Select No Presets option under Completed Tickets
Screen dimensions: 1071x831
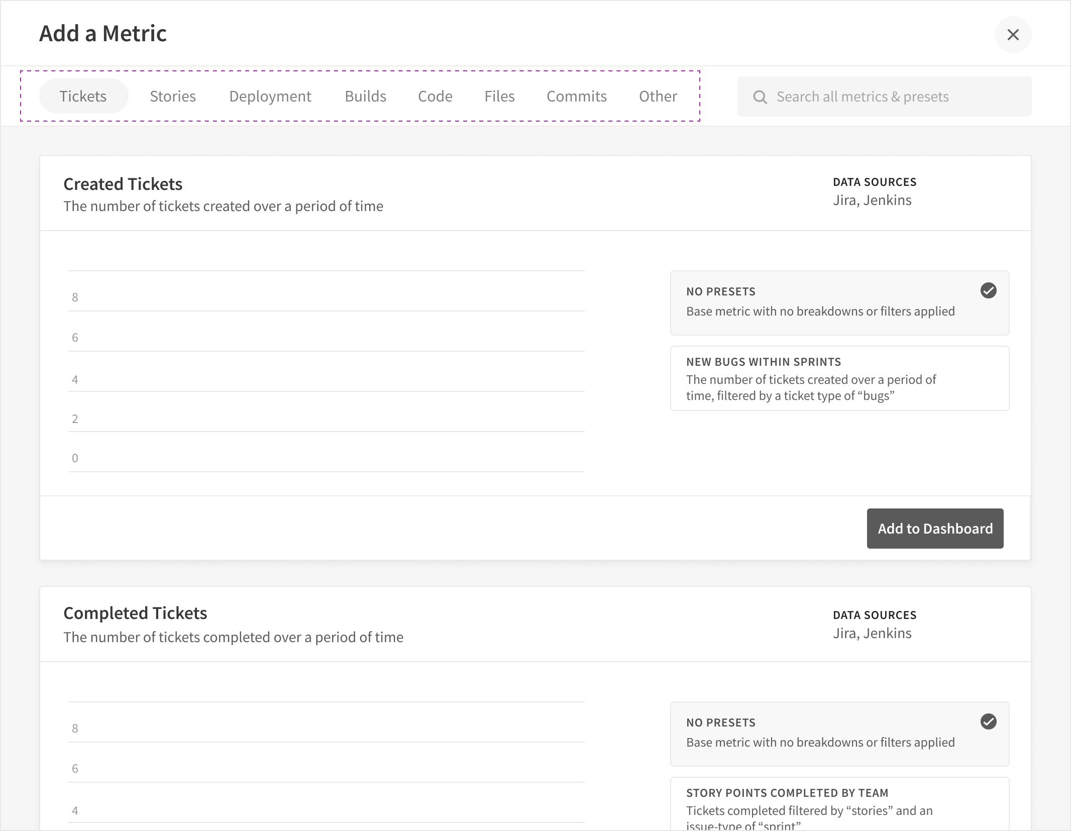839,734
